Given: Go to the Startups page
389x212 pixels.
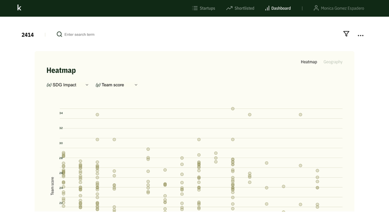Looking at the screenshot, I should (x=207, y=8).
